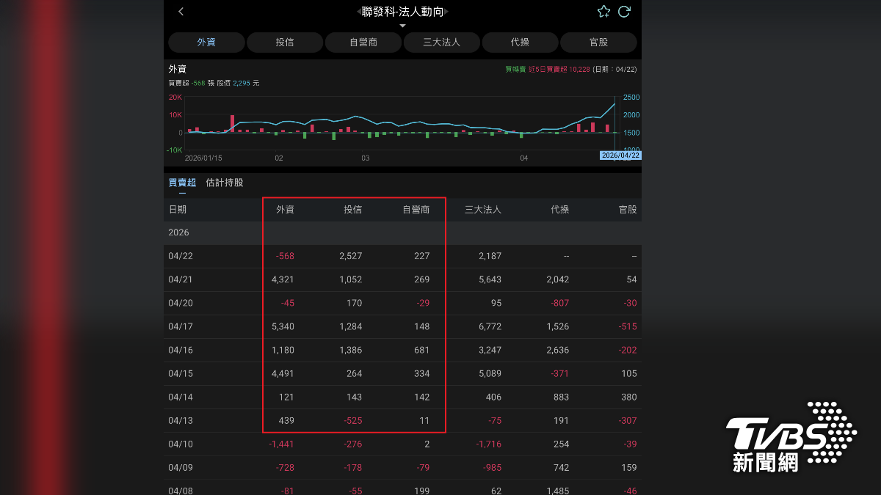Image resolution: width=881 pixels, height=495 pixels.
Task: Select the 04/21 date row
Action: point(402,279)
